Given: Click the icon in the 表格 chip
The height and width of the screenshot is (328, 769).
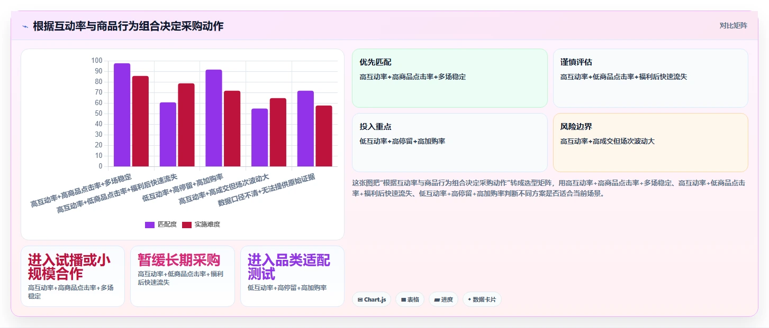Looking at the screenshot, I should point(403,299).
